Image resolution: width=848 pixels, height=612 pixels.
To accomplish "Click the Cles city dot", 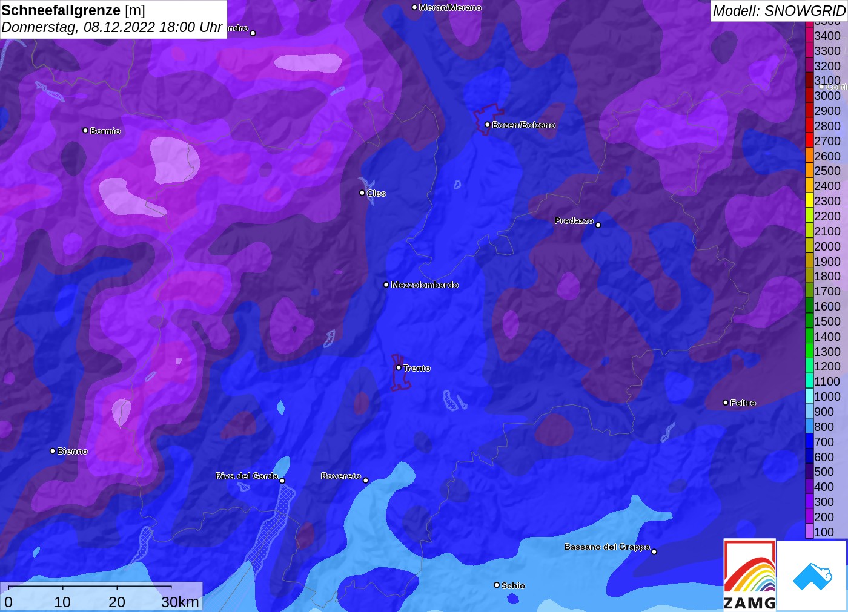I will [362, 192].
